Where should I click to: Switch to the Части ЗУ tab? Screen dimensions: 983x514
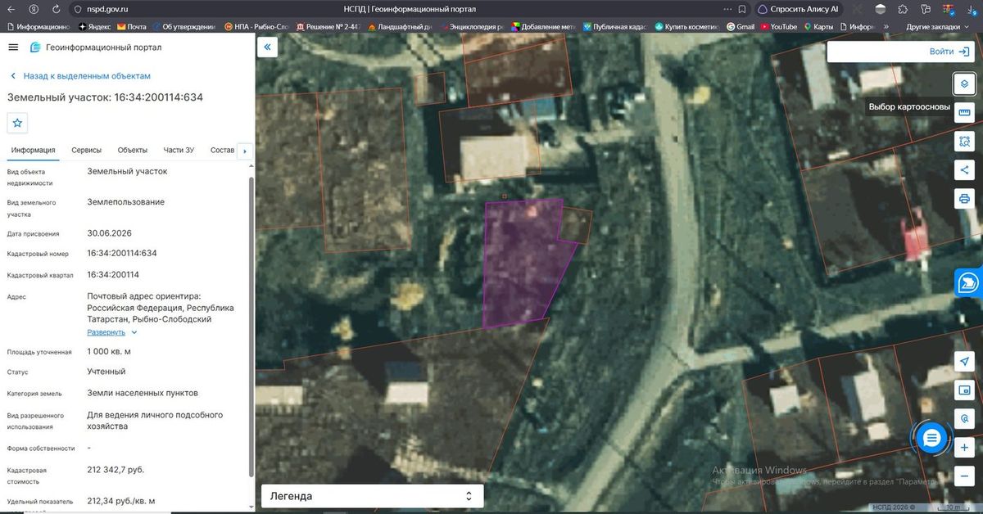point(179,150)
